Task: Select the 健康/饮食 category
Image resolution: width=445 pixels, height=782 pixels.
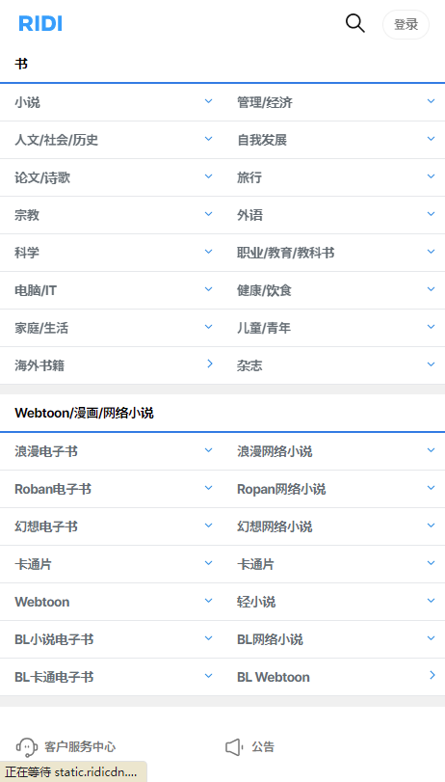Action: click(x=264, y=290)
